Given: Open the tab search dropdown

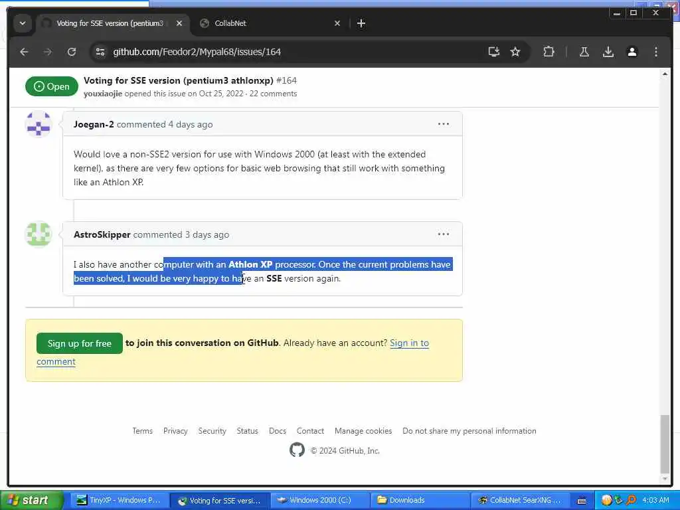Looking at the screenshot, I should (x=23, y=23).
